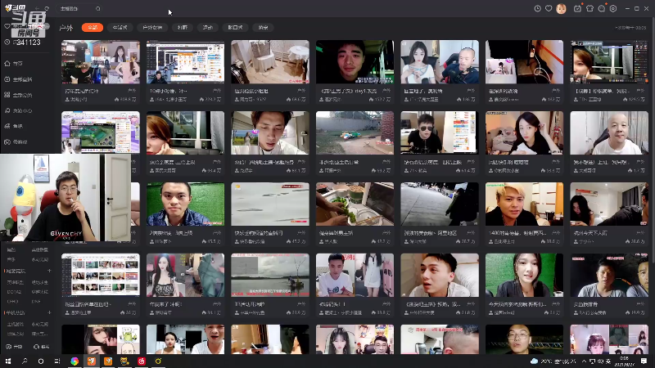Open notification center icon on taskbar

[644, 361]
